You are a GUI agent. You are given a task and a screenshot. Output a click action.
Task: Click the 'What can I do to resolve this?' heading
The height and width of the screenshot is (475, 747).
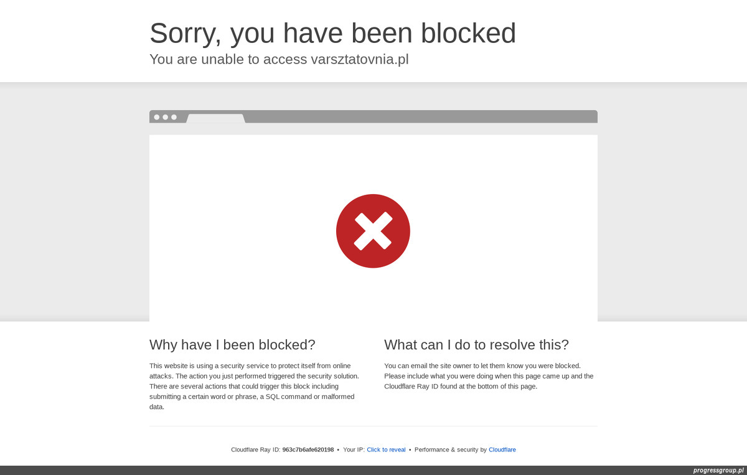(476, 345)
